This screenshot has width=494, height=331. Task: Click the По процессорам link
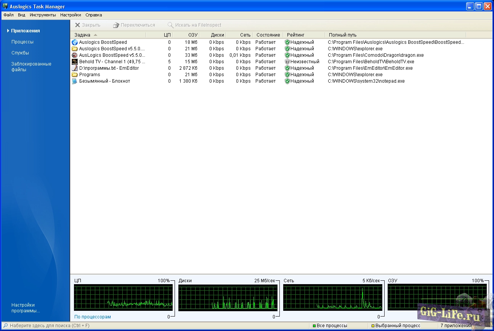click(x=93, y=317)
